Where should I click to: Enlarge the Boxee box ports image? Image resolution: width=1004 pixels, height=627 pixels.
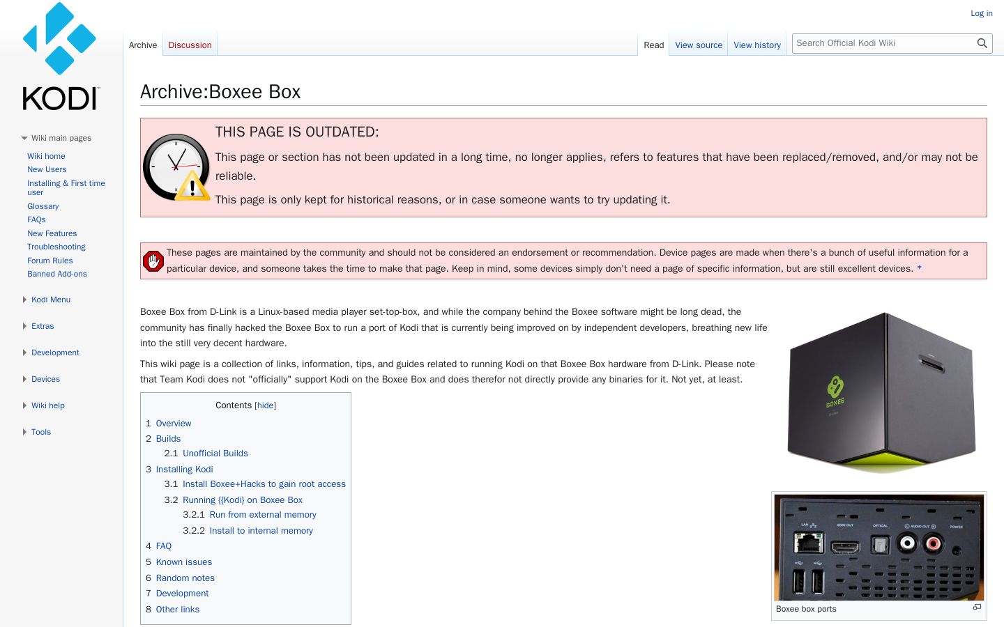[x=977, y=607]
